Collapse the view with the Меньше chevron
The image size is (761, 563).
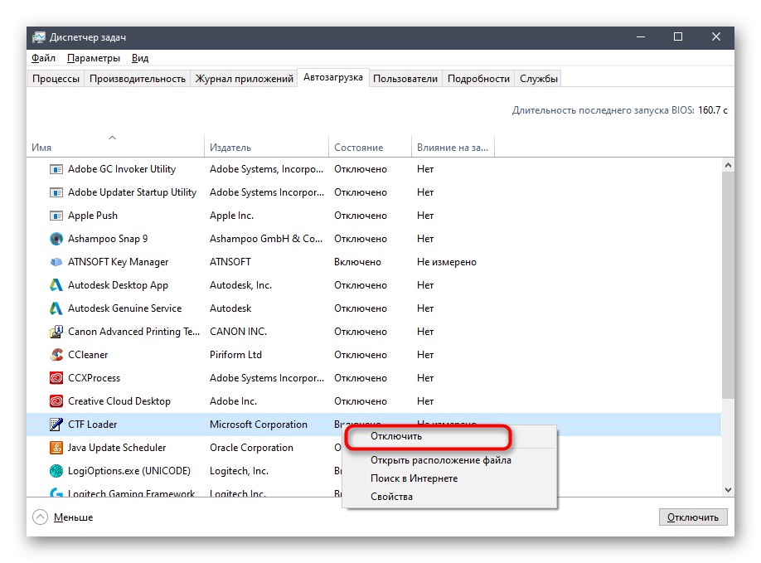pos(40,517)
